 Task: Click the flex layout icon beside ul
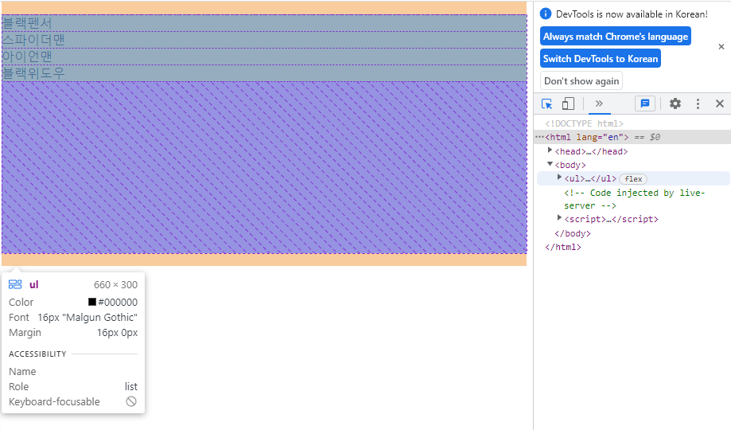(15, 284)
